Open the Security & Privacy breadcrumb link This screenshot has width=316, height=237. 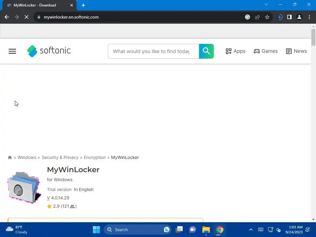[60, 157]
